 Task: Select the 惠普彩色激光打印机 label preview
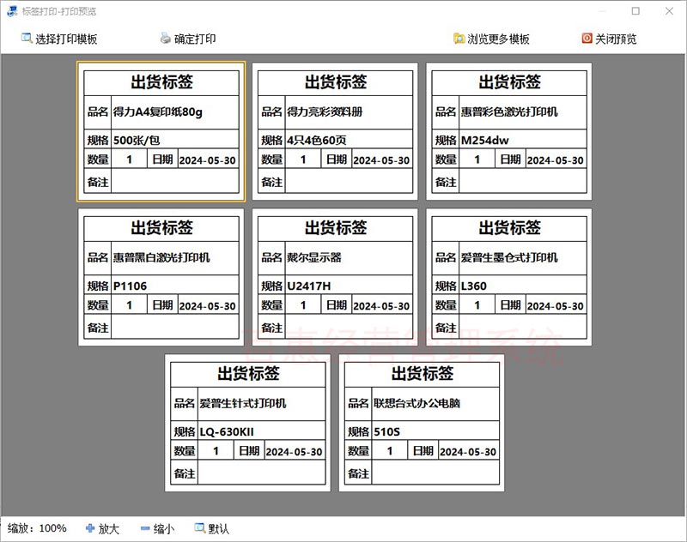(509, 131)
